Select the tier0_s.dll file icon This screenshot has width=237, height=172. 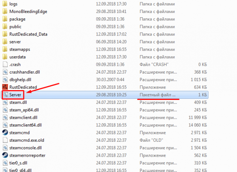tap(5, 163)
